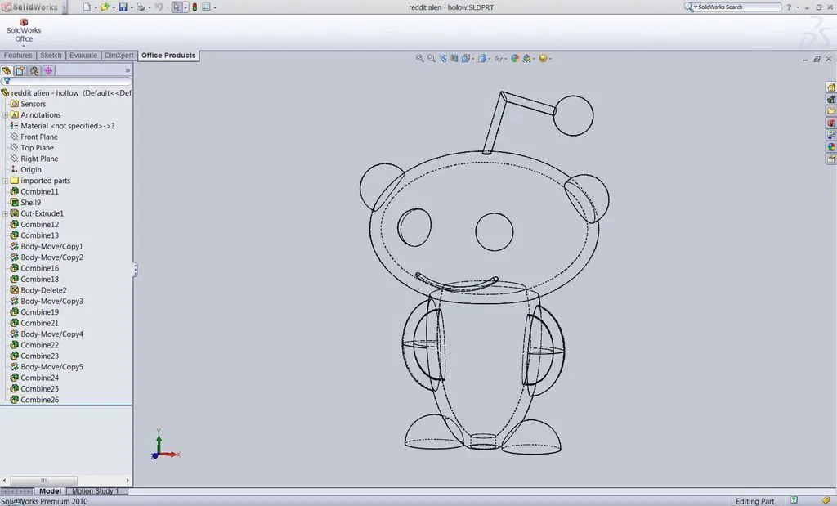
Task: Click the Help question mark in the title bar
Action: tap(790, 7)
